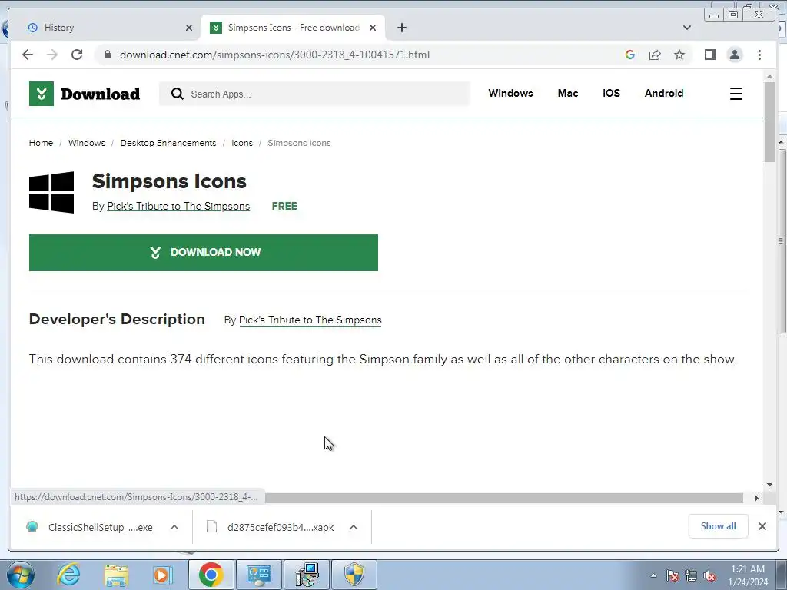Click the Download Now button

click(203, 252)
